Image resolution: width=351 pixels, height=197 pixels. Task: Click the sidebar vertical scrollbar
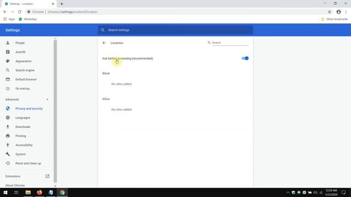point(55,111)
